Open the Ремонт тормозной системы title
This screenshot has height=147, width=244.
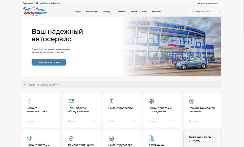(x=202, y=110)
